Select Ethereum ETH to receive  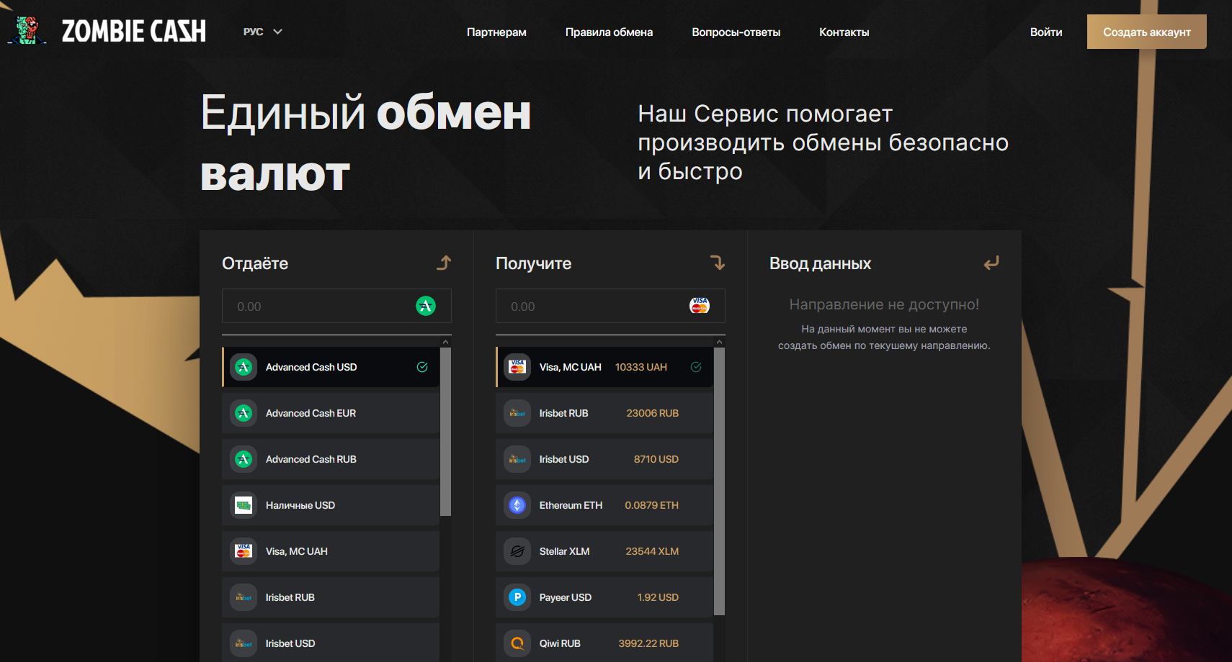pos(604,505)
